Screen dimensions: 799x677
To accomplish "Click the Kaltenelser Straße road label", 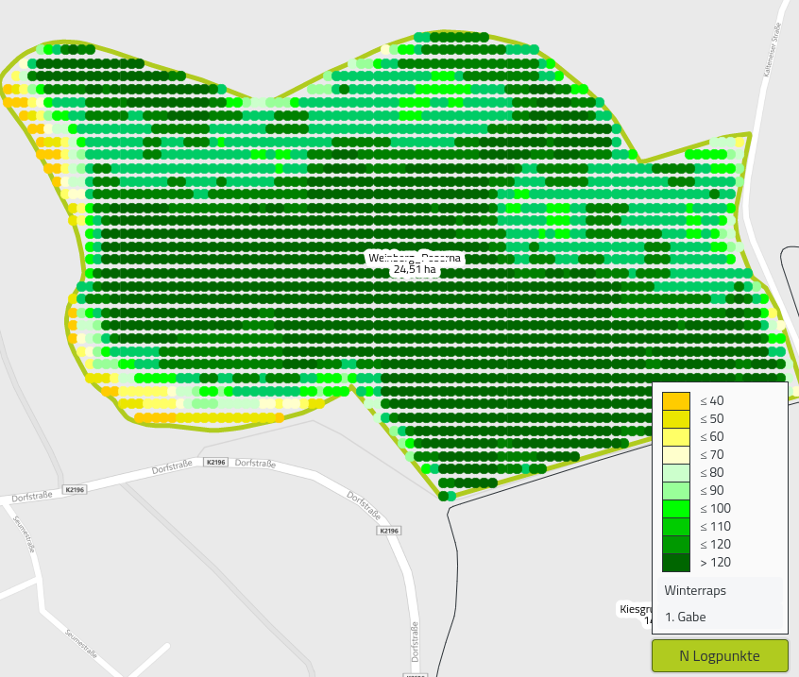I will tap(772, 50).
